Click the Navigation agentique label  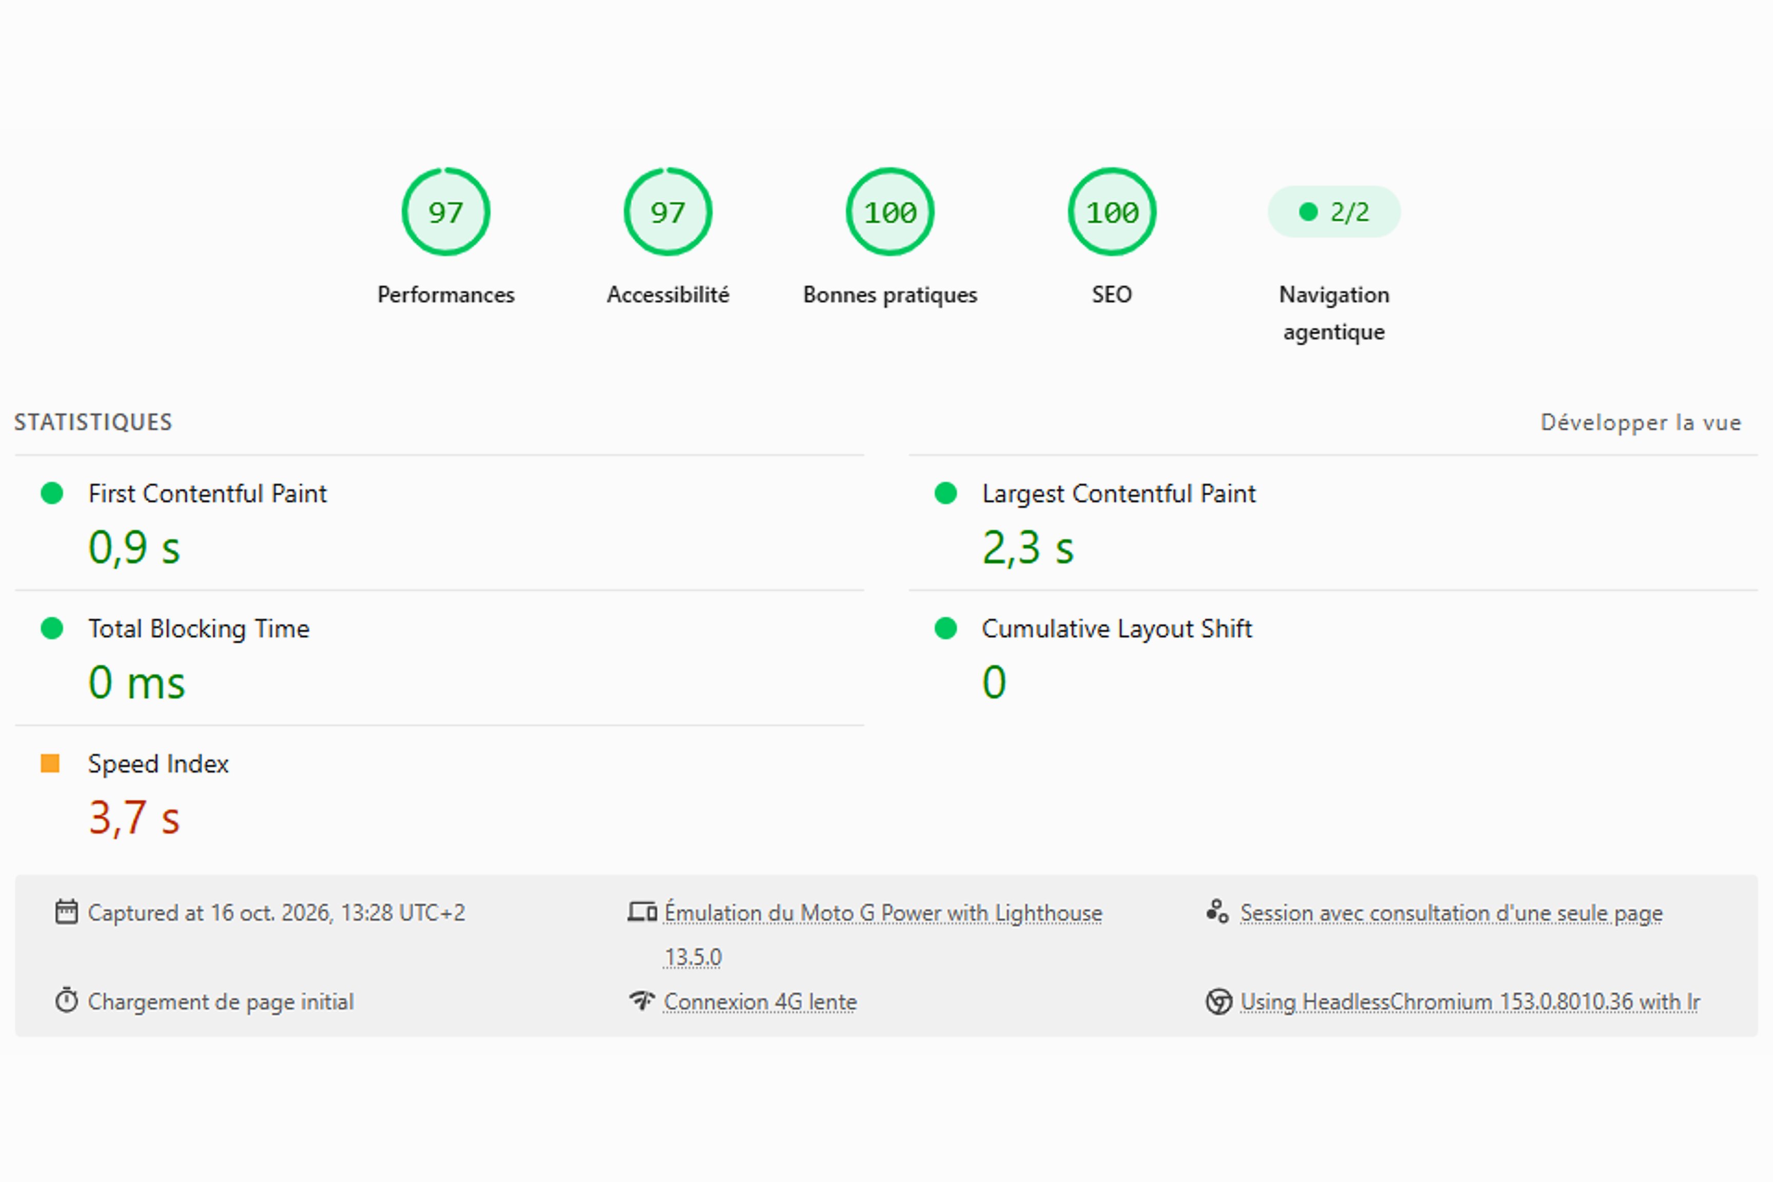[x=1334, y=313]
